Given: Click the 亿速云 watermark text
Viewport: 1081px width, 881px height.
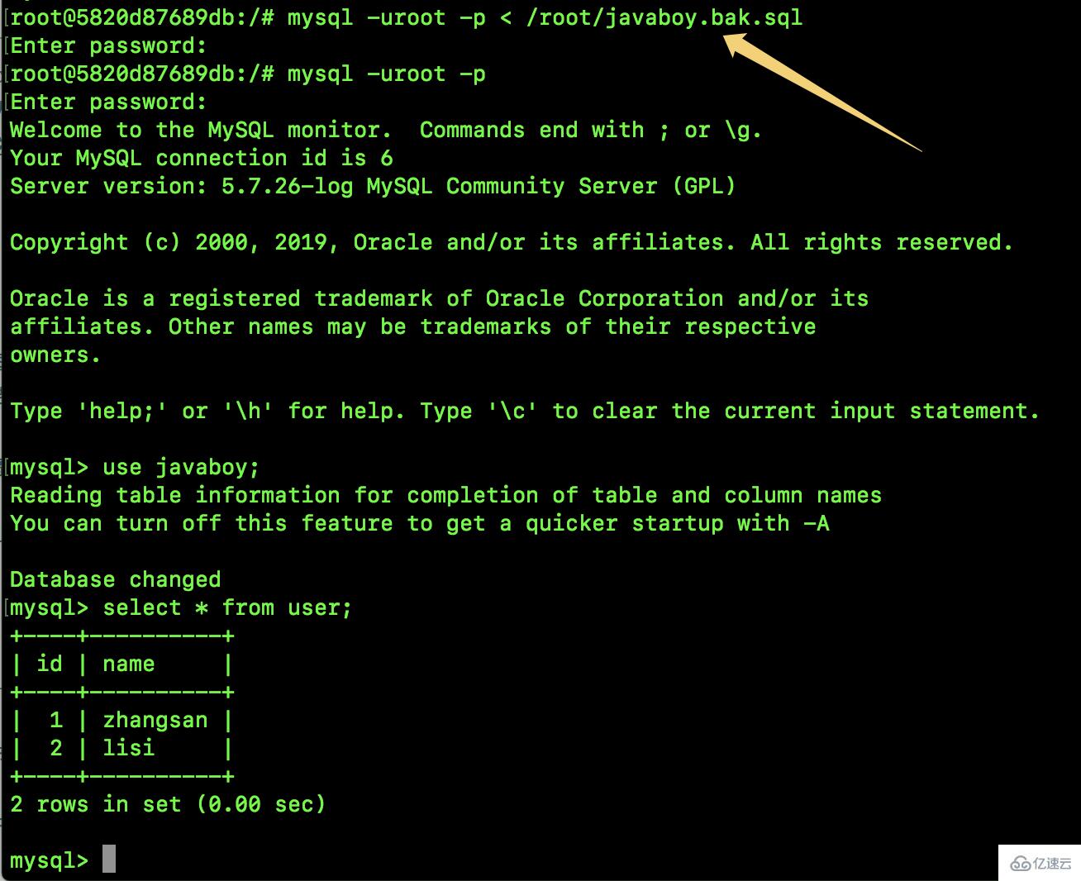Looking at the screenshot, I should click(x=1051, y=864).
